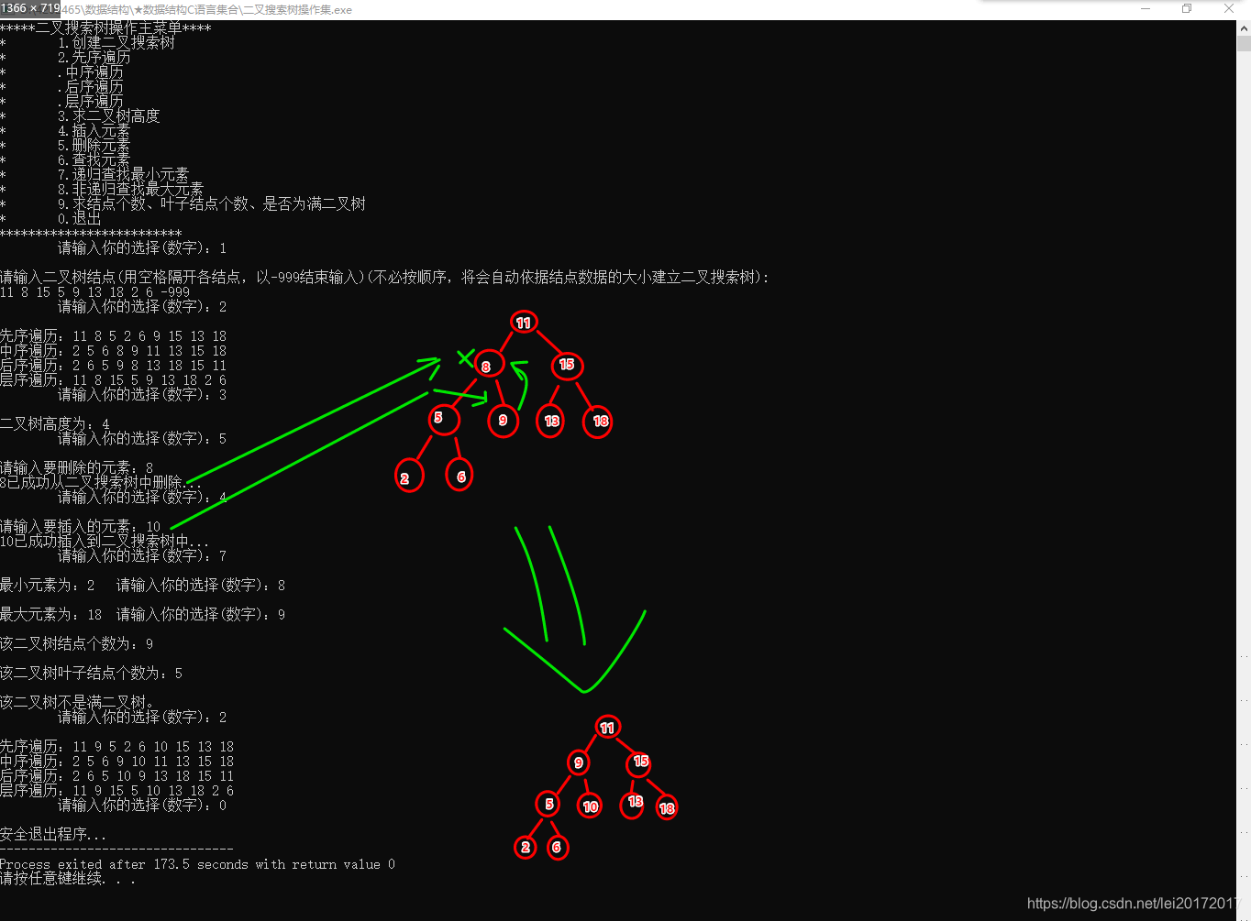Click the text '最大元素为: 18'

point(51,615)
